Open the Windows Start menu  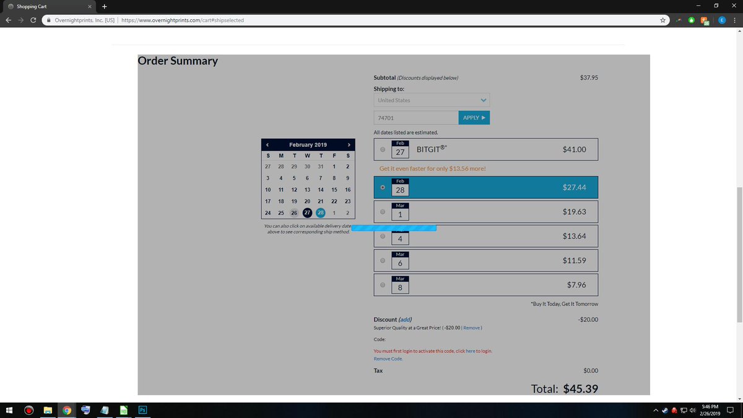[x=9, y=410]
